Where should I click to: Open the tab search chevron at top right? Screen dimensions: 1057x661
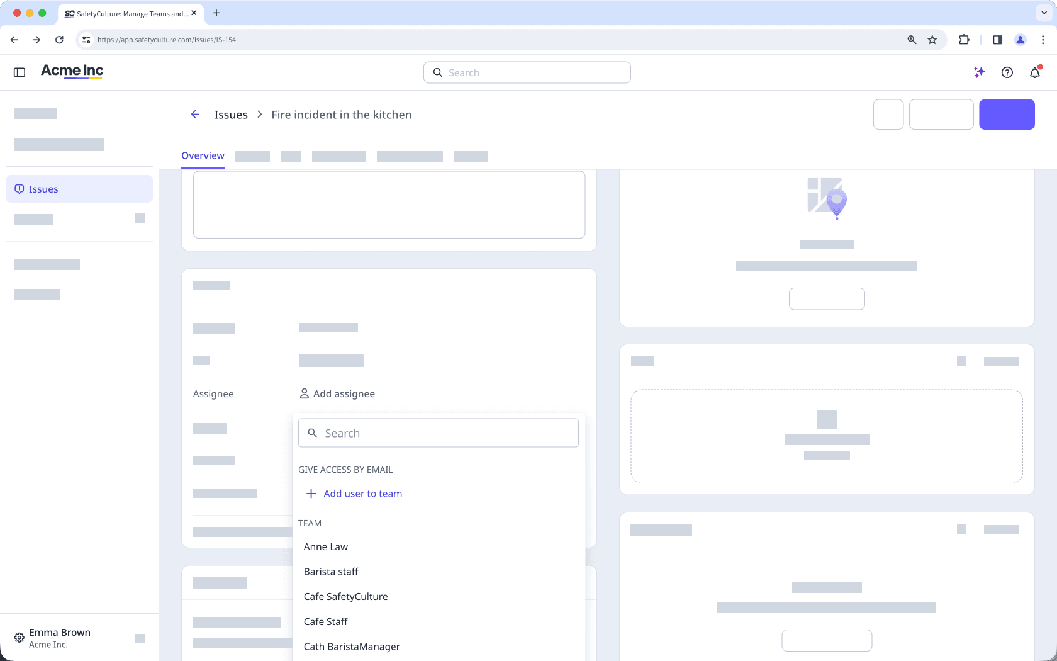click(x=1043, y=13)
